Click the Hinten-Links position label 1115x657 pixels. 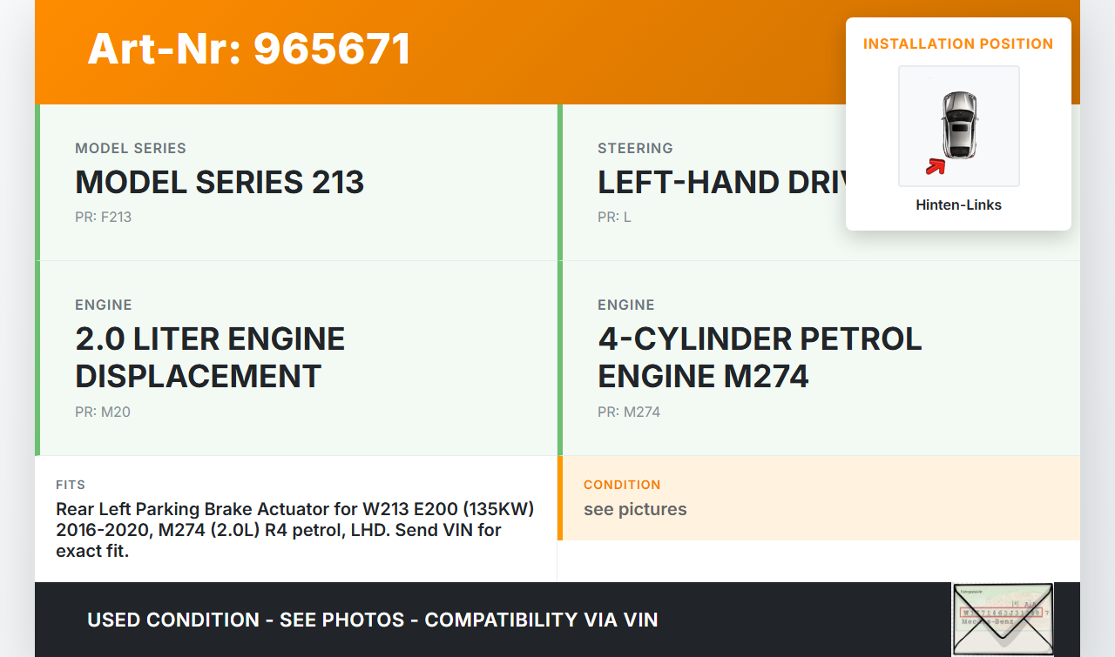tap(958, 205)
